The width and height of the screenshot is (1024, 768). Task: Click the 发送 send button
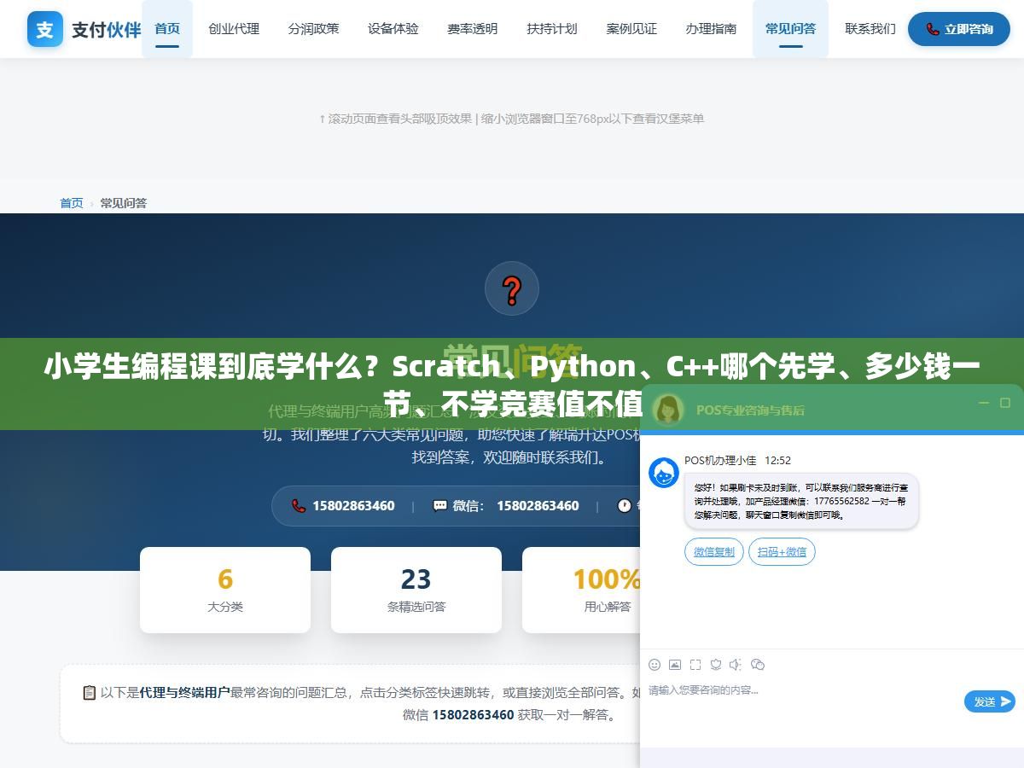[990, 701]
